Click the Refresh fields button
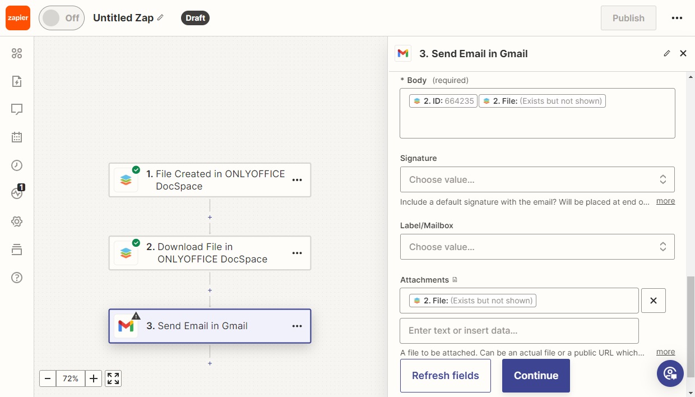 [445, 376]
